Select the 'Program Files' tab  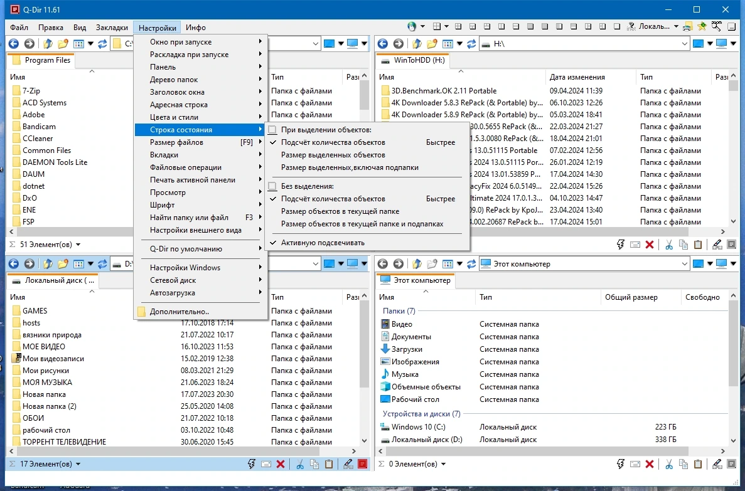(41, 60)
